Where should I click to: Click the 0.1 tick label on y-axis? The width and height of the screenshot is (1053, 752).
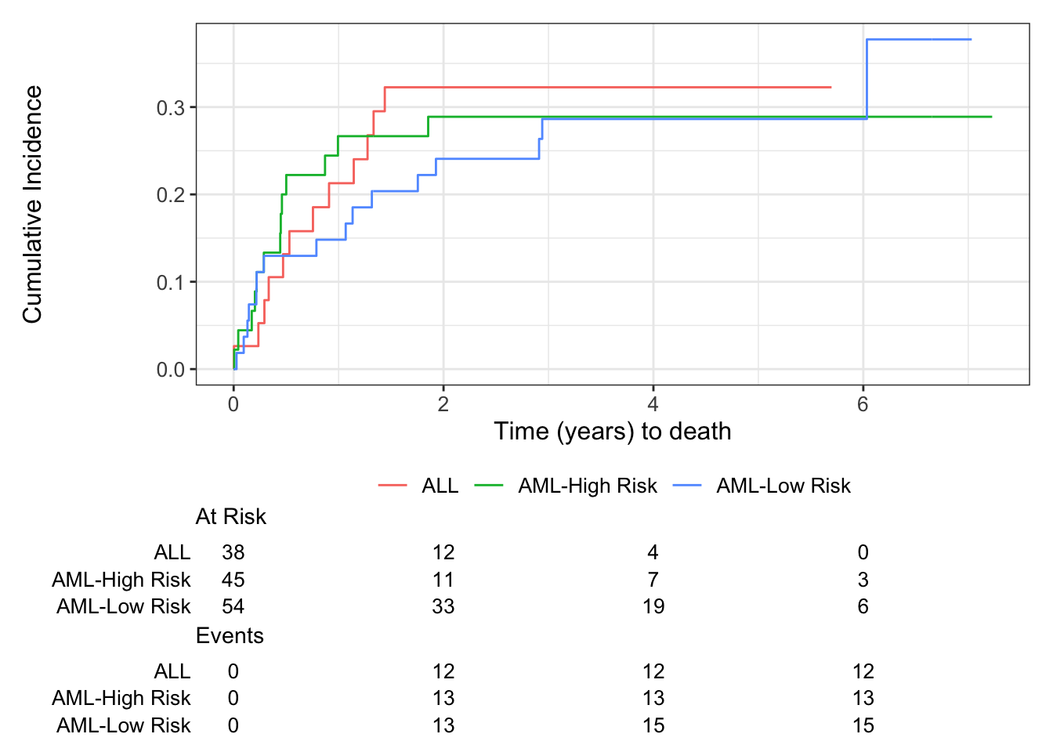click(x=170, y=282)
